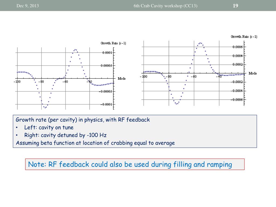Screen dimensions: 276x207
Task: Click the left plot 'Mode' axis label
Action: point(122,78)
